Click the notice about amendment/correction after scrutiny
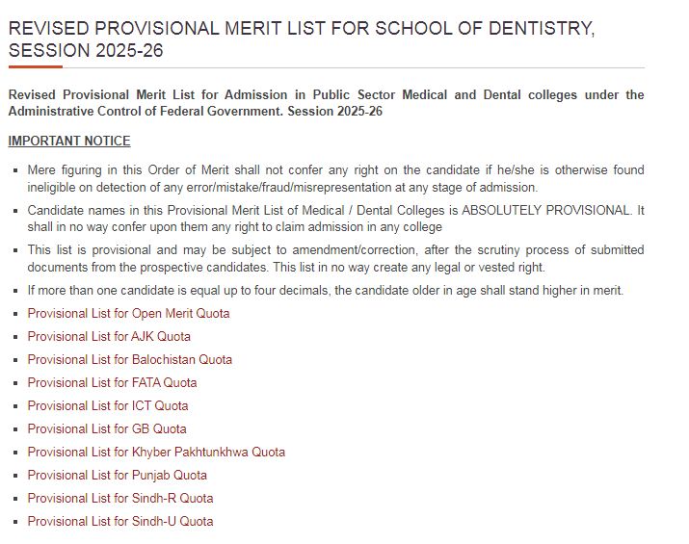 coord(335,258)
